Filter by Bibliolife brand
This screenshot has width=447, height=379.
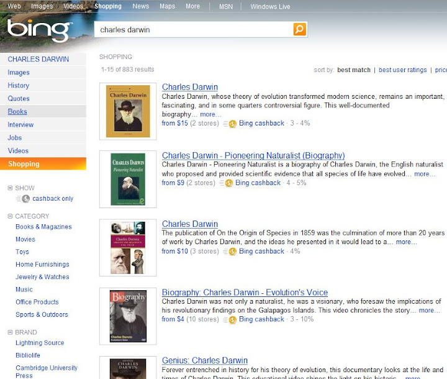pyautogui.click(x=28, y=355)
